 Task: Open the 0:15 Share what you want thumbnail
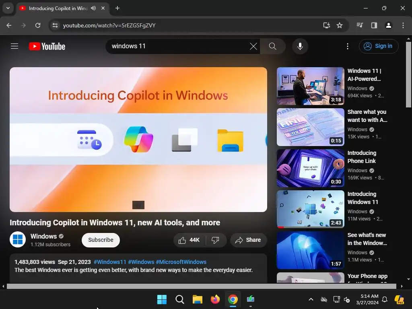[310, 127]
